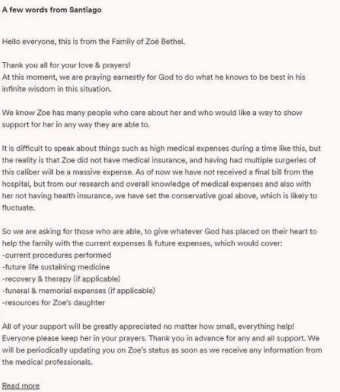Click the support for her in any way line
The image size is (340, 392).
click(x=76, y=124)
